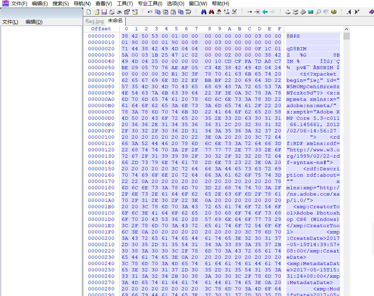Select offset row 00000100

click(101, 137)
